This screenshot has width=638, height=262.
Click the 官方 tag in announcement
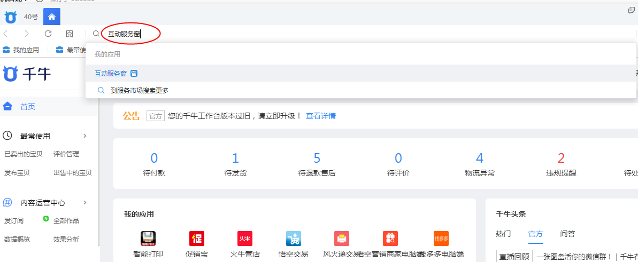pos(155,116)
